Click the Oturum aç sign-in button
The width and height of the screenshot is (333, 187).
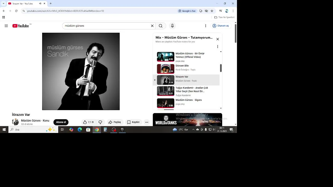(x=221, y=26)
